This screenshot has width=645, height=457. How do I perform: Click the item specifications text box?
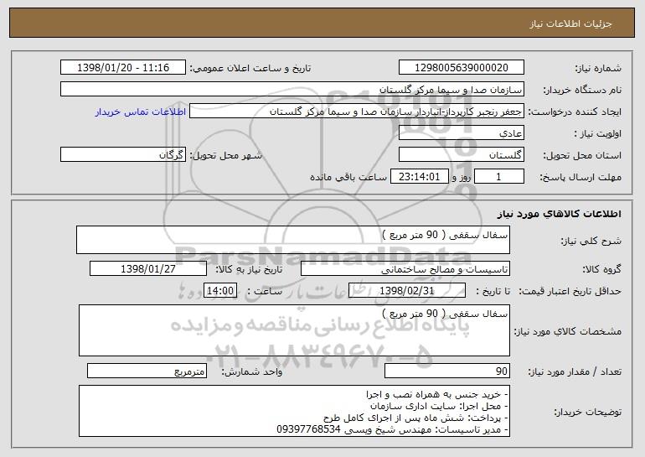point(294,330)
